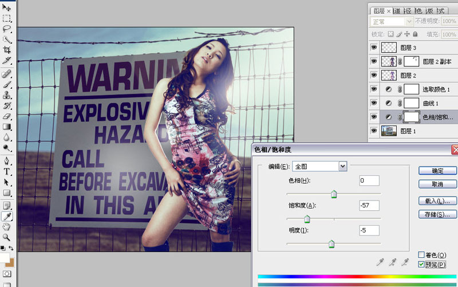Select the Path Selection tool
The width and height of the screenshot is (458, 287).
click(x=6, y=182)
